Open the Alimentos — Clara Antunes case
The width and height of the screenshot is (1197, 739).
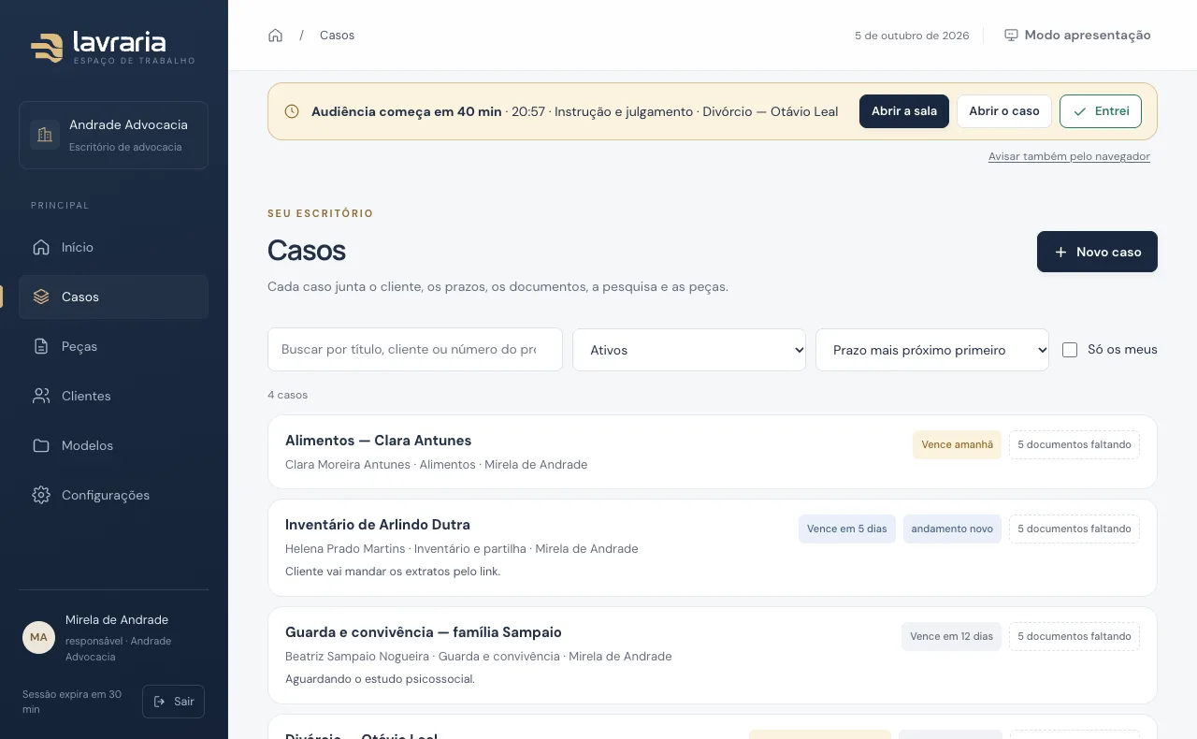click(x=713, y=452)
